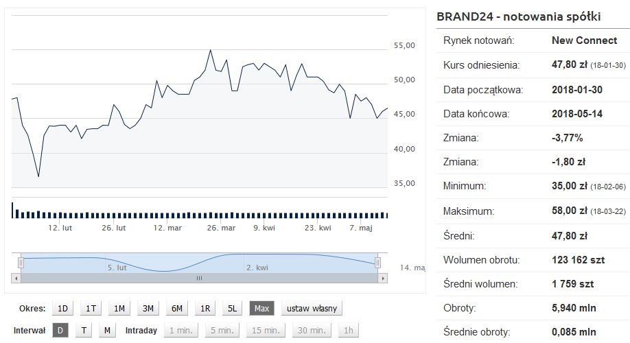
Task: Select the 1D period button
Action: coord(62,308)
